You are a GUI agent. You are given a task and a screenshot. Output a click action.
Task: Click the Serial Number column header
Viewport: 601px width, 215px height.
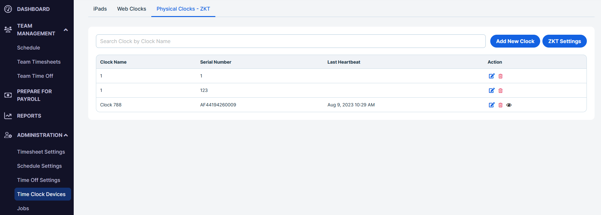click(x=216, y=62)
